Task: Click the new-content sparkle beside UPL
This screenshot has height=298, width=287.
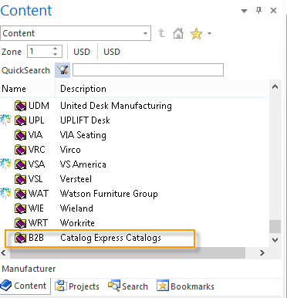Action: 5,120
